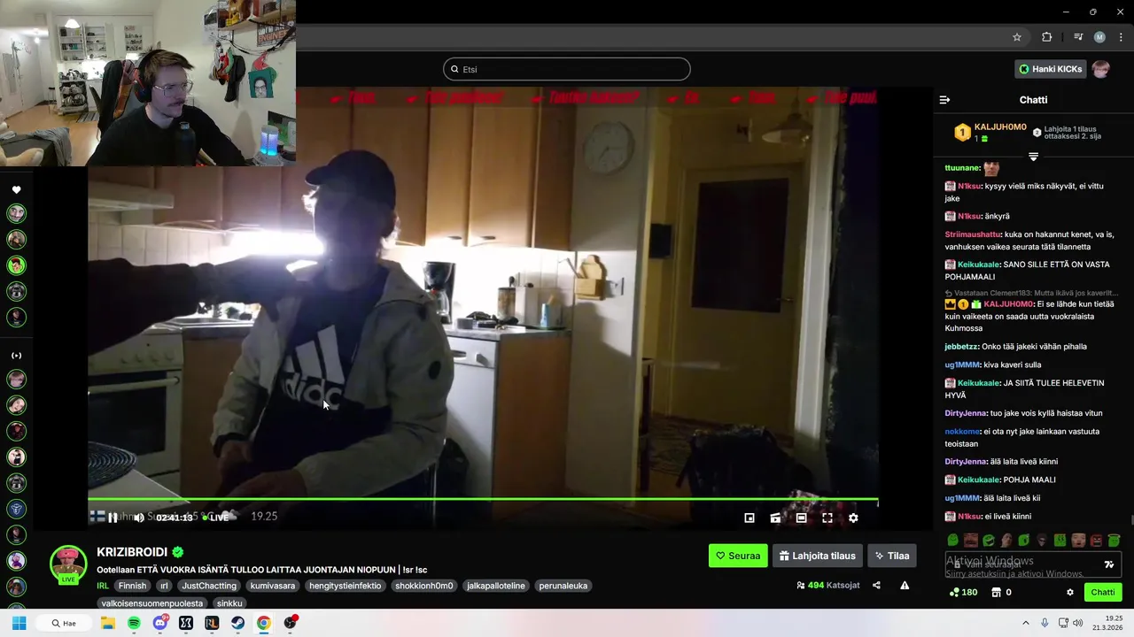Pause the live stream video

pyautogui.click(x=113, y=518)
